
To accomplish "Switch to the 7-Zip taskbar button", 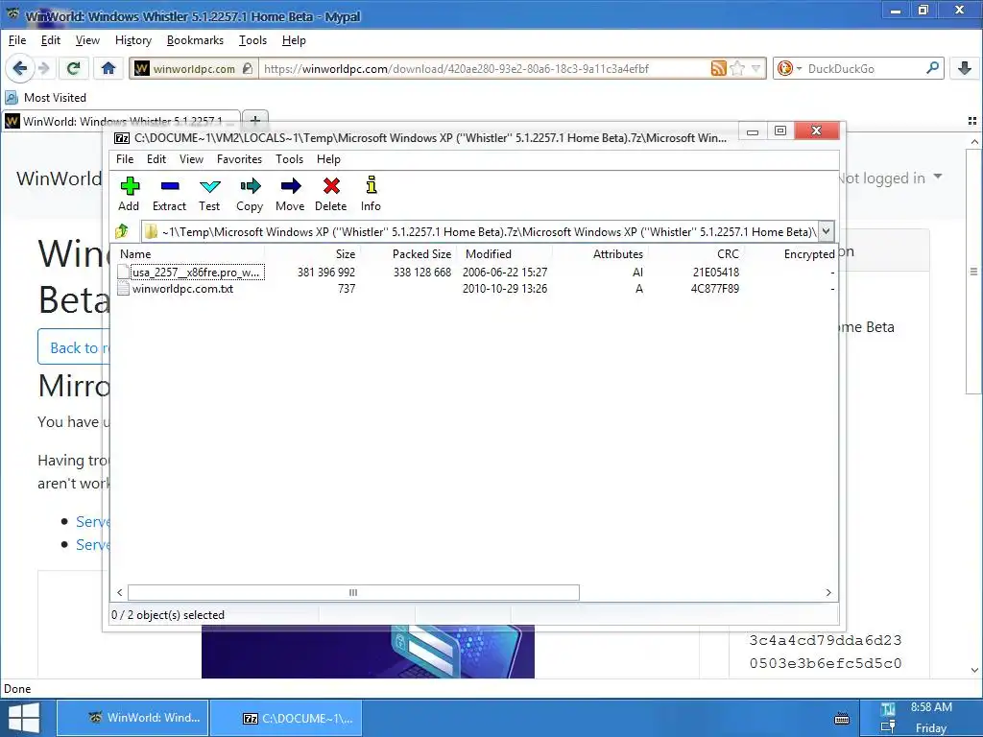I will (286, 718).
